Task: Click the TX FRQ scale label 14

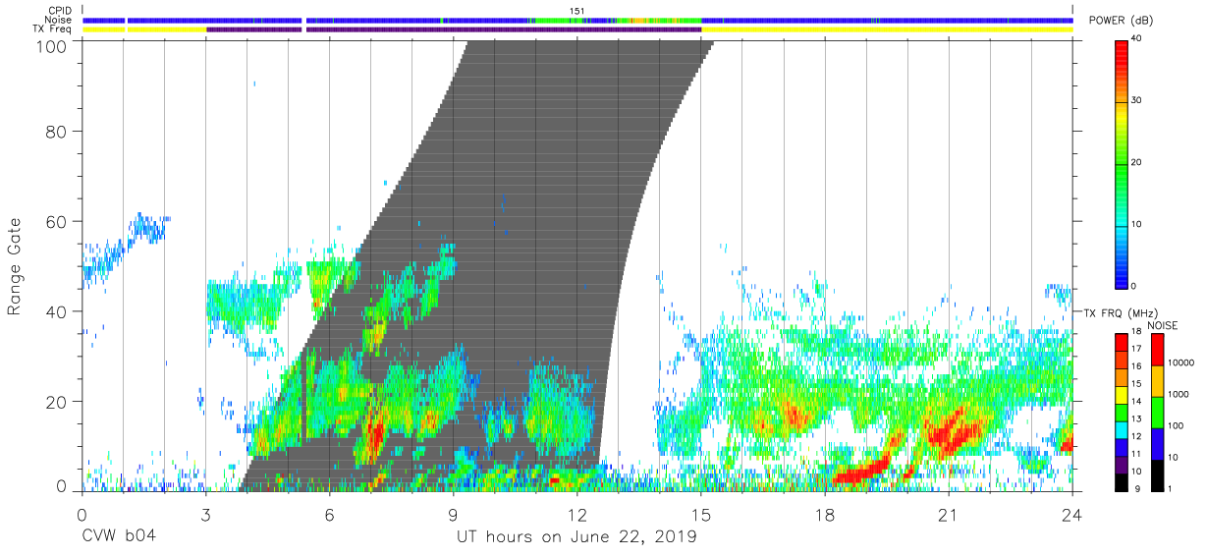Action: (1136, 402)
